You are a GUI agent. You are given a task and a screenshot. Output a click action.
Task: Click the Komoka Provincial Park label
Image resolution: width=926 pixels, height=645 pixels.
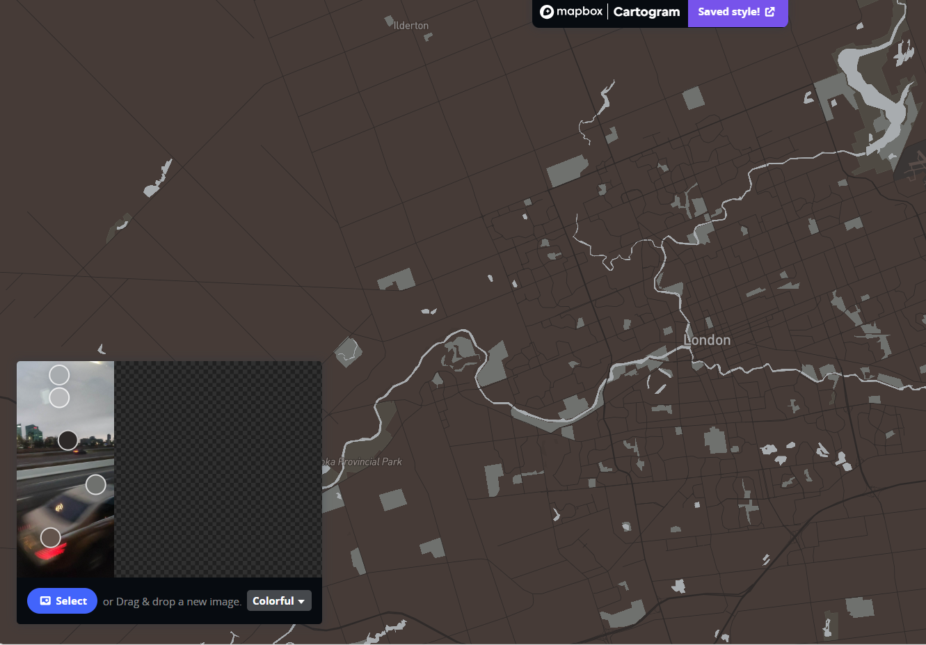(362, 461)
